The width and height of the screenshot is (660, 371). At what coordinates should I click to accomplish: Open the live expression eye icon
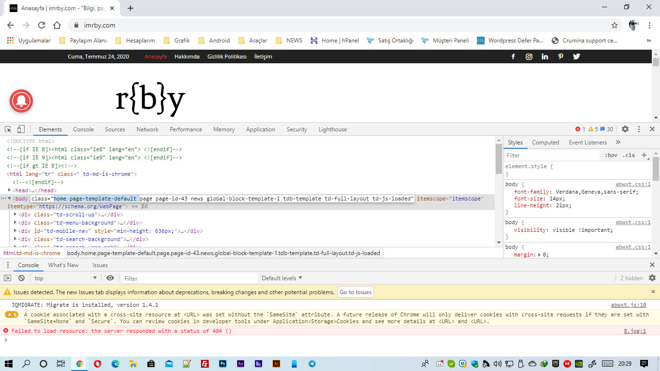(x=110, y=278)
